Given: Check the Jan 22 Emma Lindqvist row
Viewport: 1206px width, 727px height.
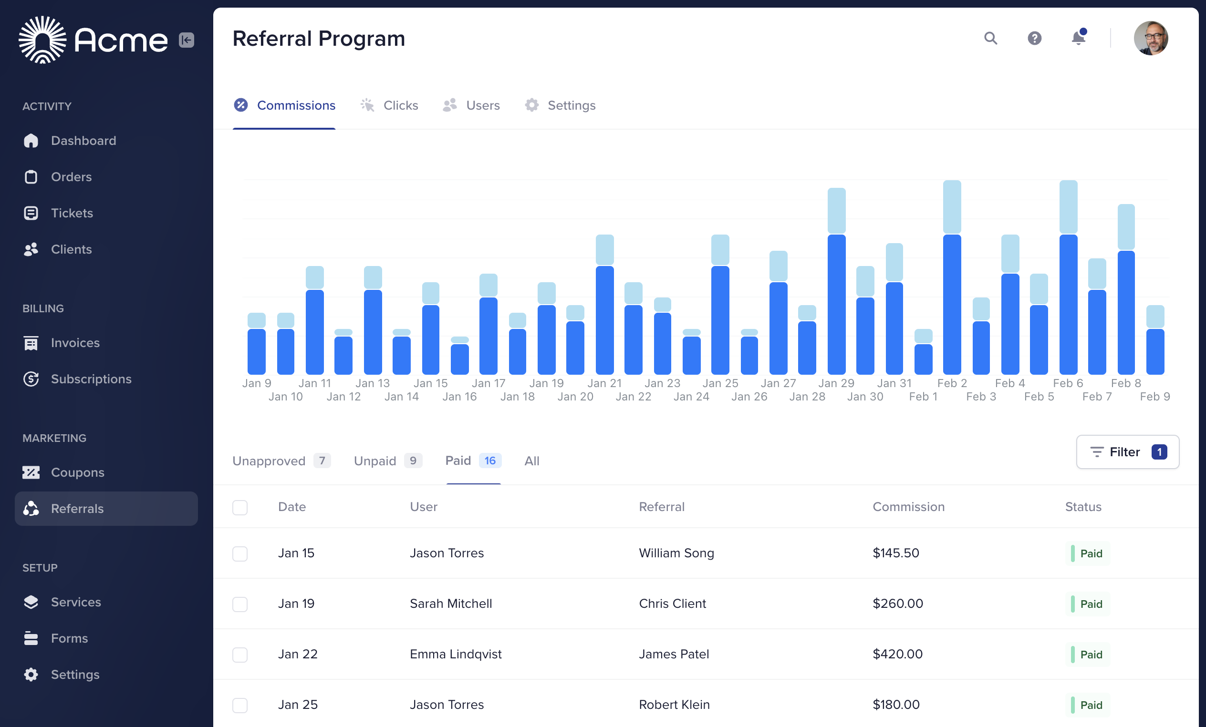Looking at the screenshot, I should click(x=240, y=655).
